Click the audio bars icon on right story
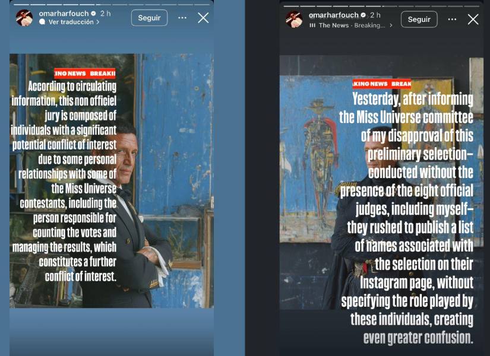Viewport: 490px width, 356px height. pos(312,26)
